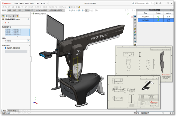
Task: Click the user login icon in the title bar
Action: pyautogui.click(x=157, y=3)
